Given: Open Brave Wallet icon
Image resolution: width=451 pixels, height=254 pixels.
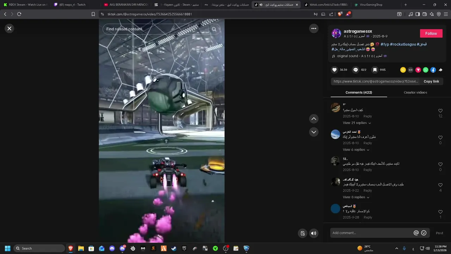Looking at the screenshot, I should coord(425,14).
